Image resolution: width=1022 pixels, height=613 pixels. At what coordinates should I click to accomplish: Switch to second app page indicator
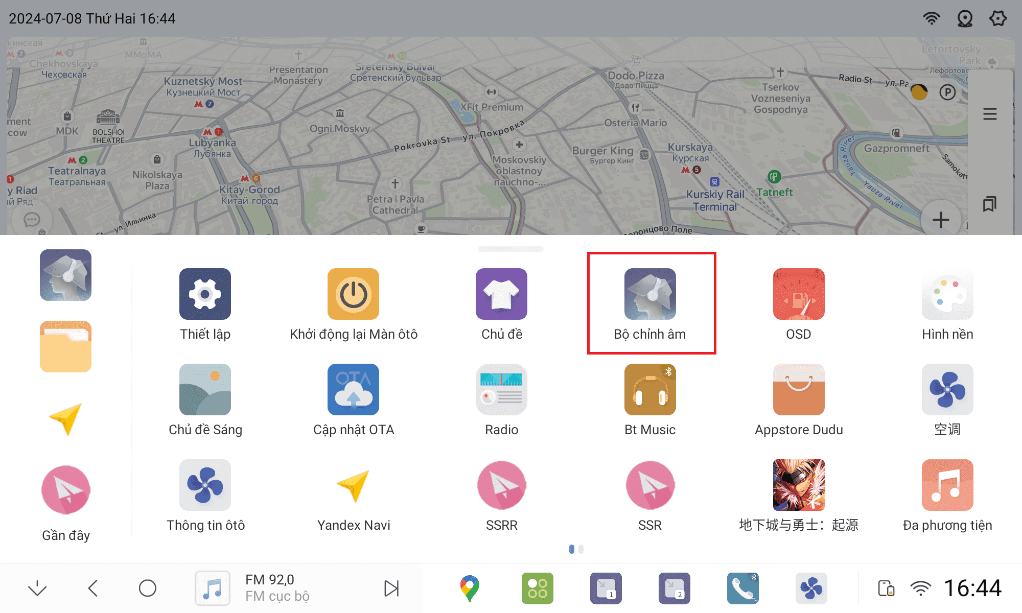point(581,549)
